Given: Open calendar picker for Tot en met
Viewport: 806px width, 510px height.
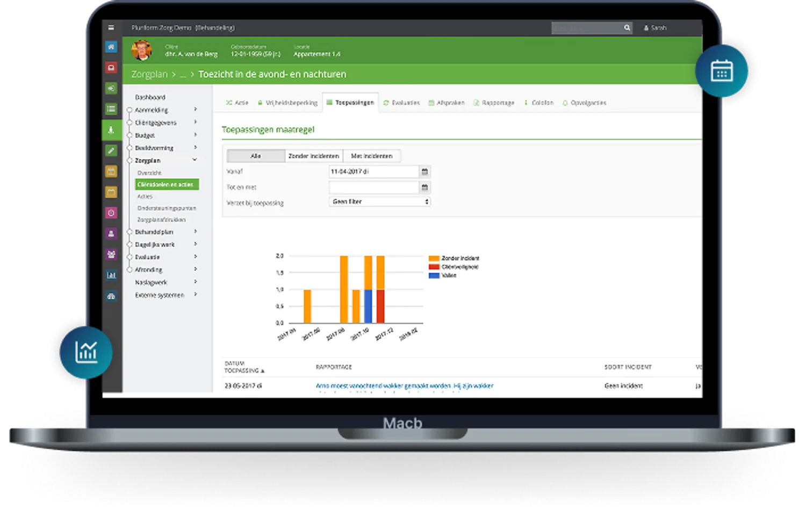Looking at the screenshot, I should 424,187.
